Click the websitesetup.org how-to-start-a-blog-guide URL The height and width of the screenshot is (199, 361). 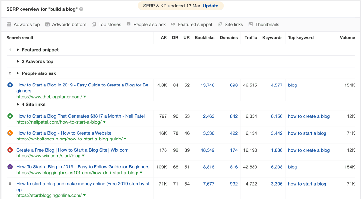[x=69, y=139]
